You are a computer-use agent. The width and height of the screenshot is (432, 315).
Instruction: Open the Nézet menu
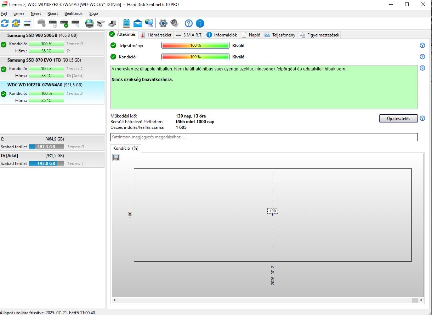coord(36,13)
